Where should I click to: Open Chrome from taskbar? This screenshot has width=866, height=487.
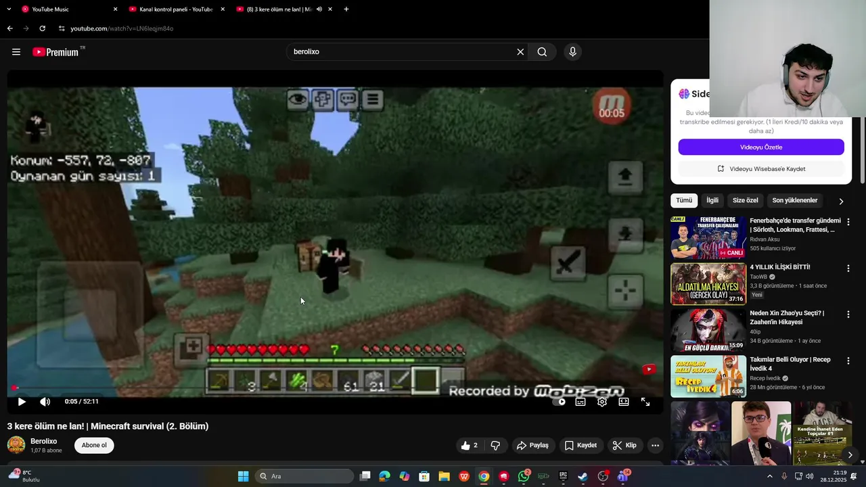coord(484,476)
